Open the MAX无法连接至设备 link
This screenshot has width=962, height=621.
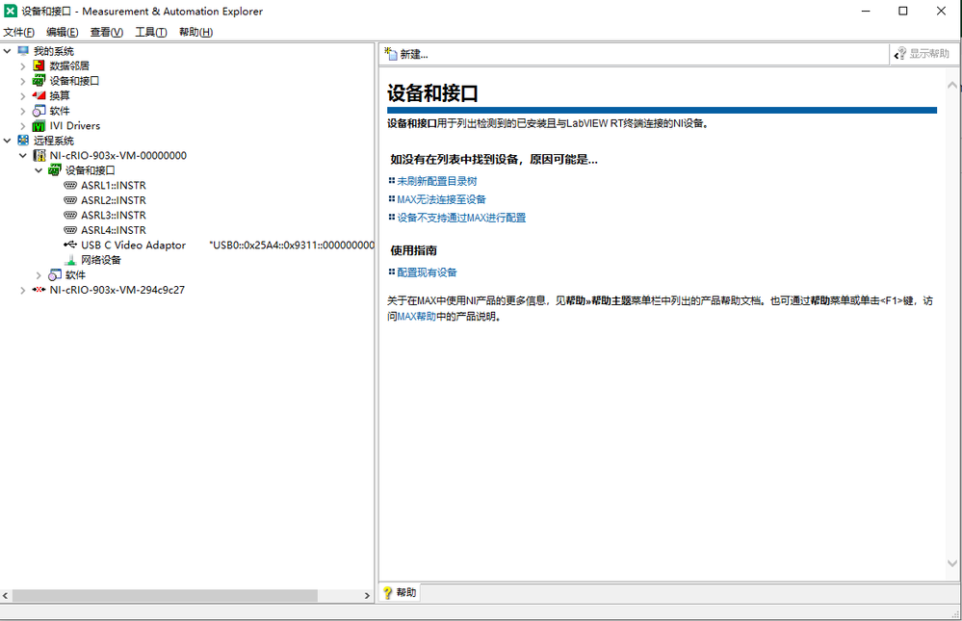coord(441,199)
